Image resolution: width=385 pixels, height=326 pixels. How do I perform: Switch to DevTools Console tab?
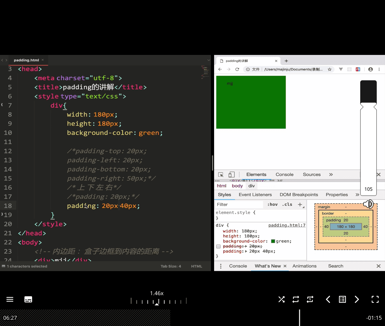pos(285,175)
